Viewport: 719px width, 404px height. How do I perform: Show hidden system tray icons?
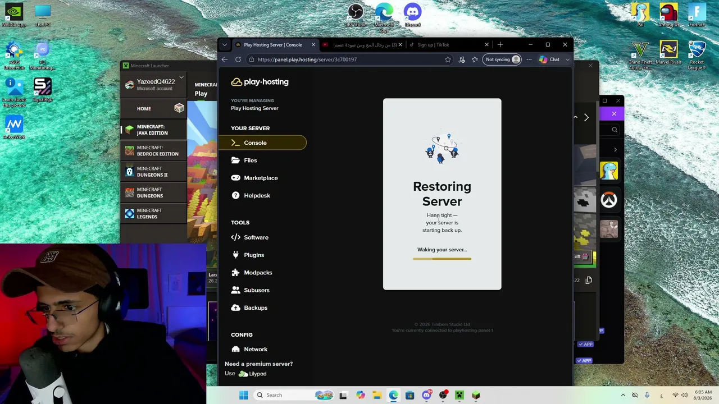click(622, 395)
